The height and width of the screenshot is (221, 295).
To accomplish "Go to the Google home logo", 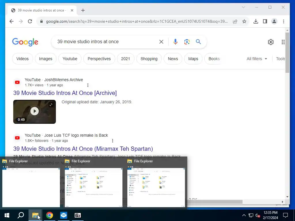I will tap(25, 42).
